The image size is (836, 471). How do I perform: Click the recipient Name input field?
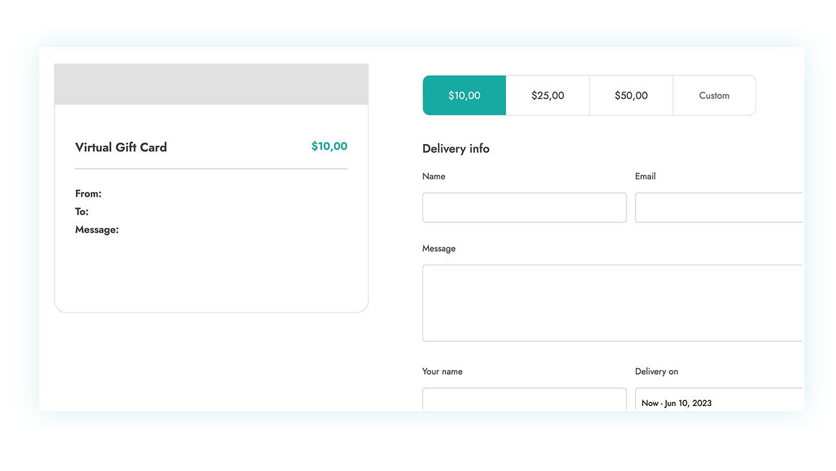point(524,208)
